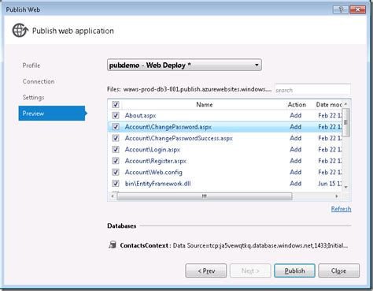
Task: Click the Publish button
Action: pos(294,270)
